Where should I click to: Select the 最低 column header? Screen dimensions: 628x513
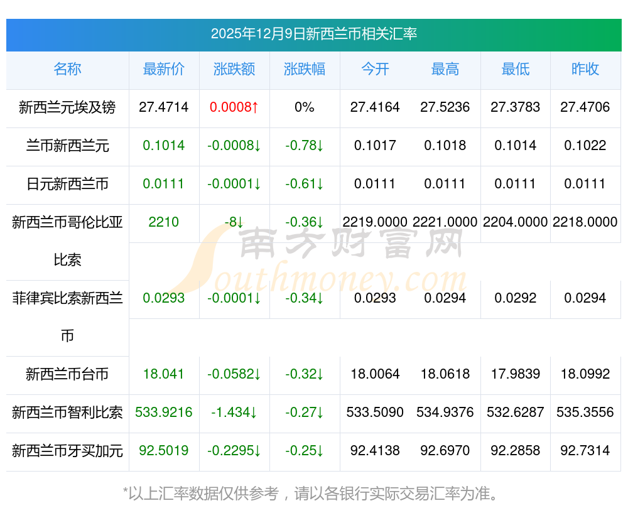pos(516,69)
